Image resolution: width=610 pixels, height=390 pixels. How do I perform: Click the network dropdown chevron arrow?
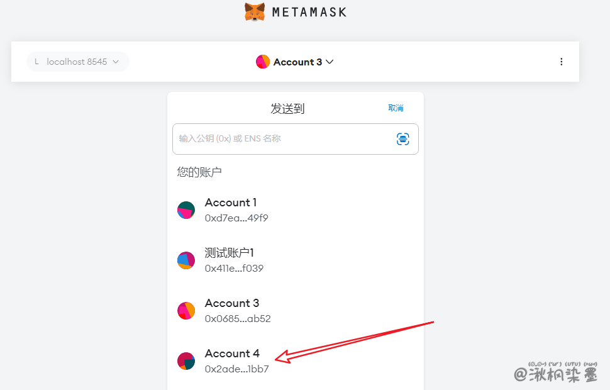116,62
